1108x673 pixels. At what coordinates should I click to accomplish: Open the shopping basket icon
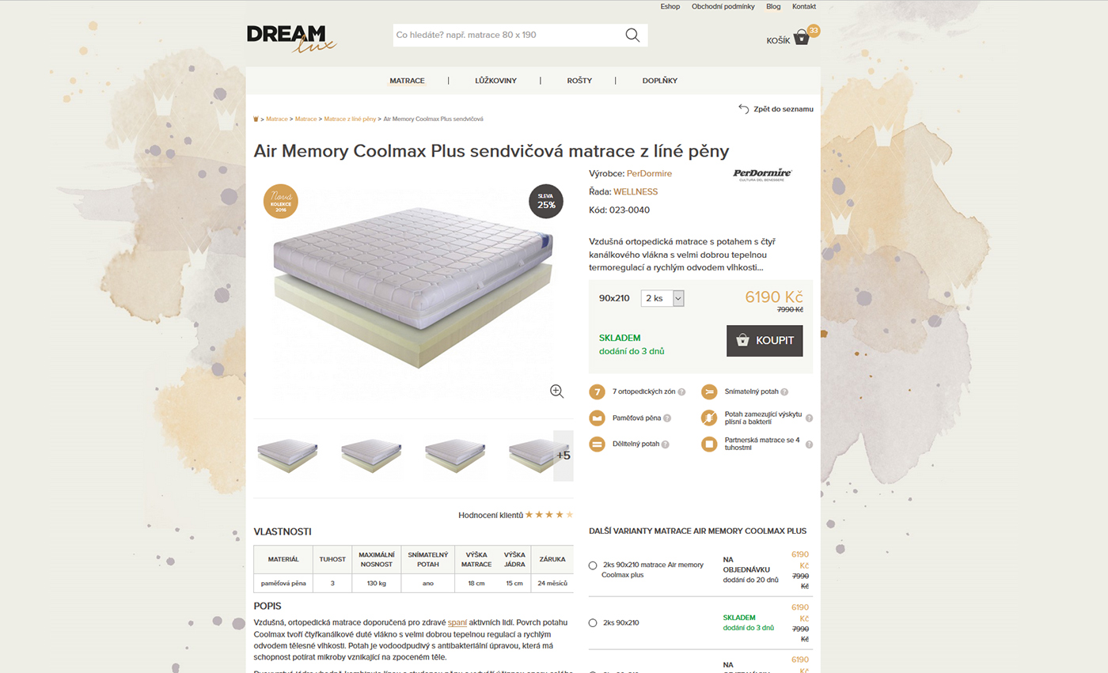click(x=802, y=37)
